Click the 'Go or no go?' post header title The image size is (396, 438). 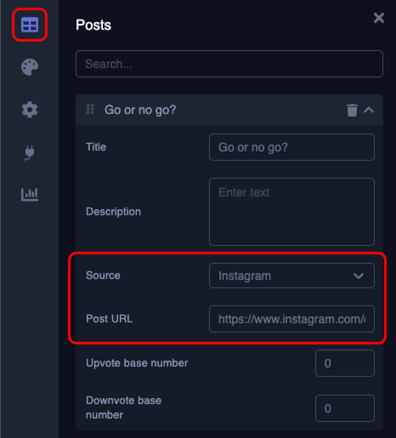tap(140, 110)
